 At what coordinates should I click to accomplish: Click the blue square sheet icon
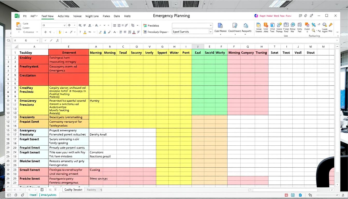click(272, 25)
